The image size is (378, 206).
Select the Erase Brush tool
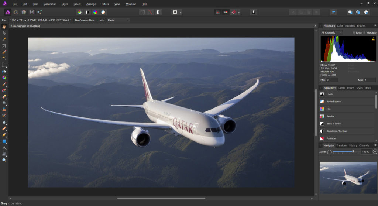pyautogui.click(x=4, y=96)
